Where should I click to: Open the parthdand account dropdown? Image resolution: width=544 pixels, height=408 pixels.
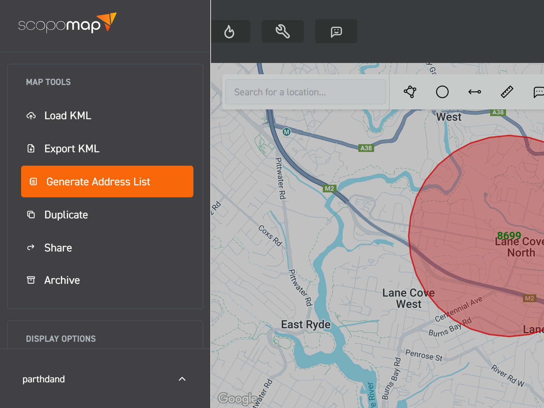click(44, 379)
